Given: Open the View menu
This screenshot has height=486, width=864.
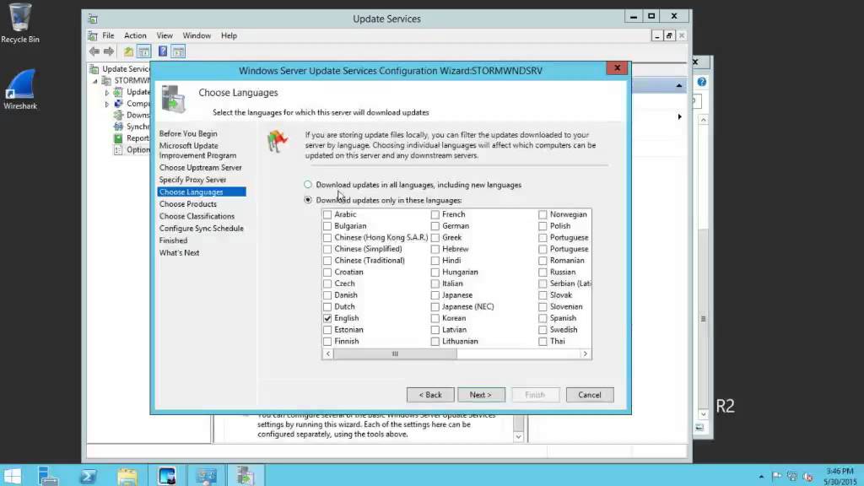Looking at the screenshot, I should click(165, 35).
